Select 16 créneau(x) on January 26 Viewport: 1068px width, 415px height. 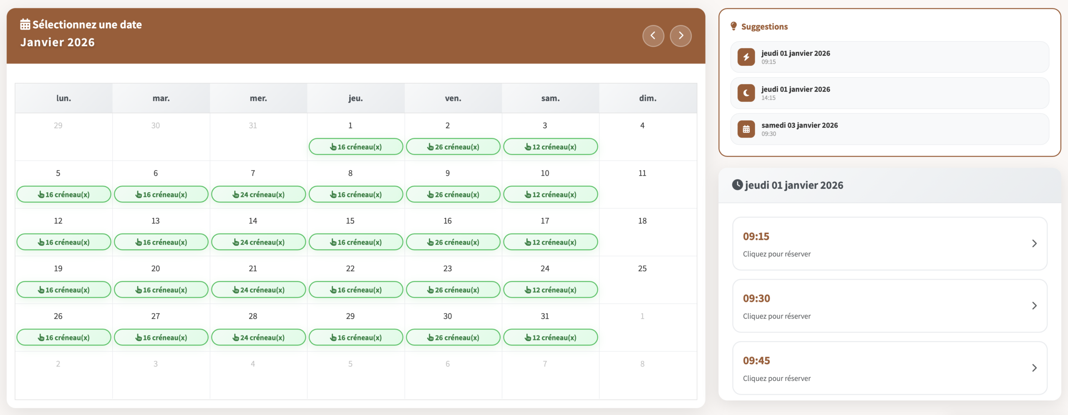63,337
